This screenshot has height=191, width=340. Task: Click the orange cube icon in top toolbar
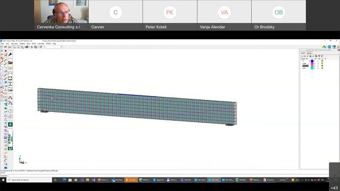pos(36,47)
